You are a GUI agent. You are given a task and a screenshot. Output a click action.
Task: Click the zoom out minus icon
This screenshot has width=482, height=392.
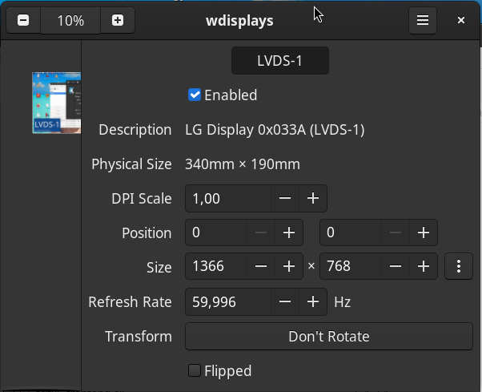22,21
